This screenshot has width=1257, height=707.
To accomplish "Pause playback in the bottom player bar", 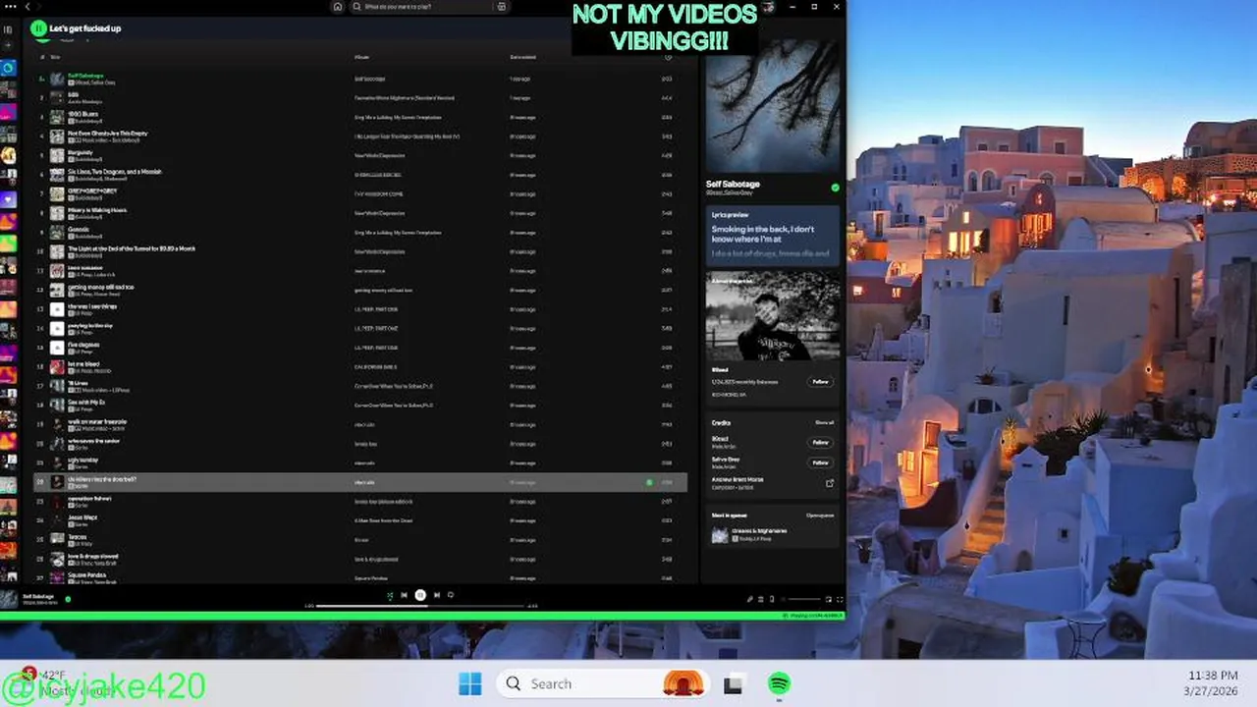I will pos(420,595).
